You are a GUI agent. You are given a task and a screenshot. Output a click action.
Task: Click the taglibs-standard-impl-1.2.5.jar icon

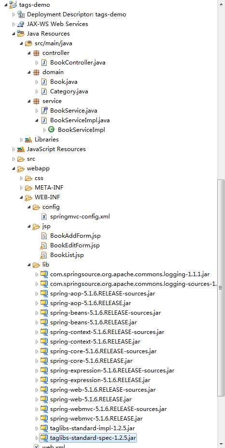click(x=44, y=428)
